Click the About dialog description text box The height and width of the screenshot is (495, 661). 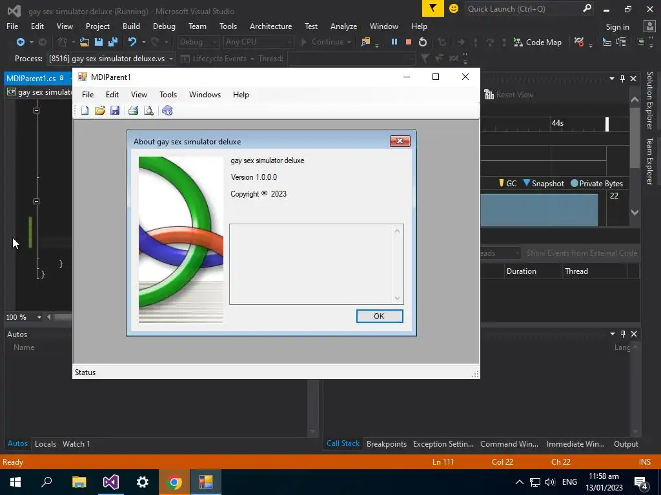(x=316, y=264)
